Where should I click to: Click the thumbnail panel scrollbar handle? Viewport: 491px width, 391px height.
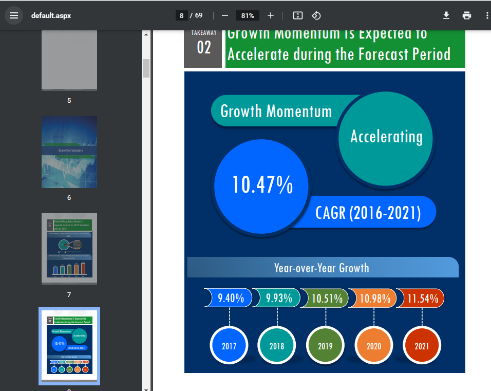(146, 68)
